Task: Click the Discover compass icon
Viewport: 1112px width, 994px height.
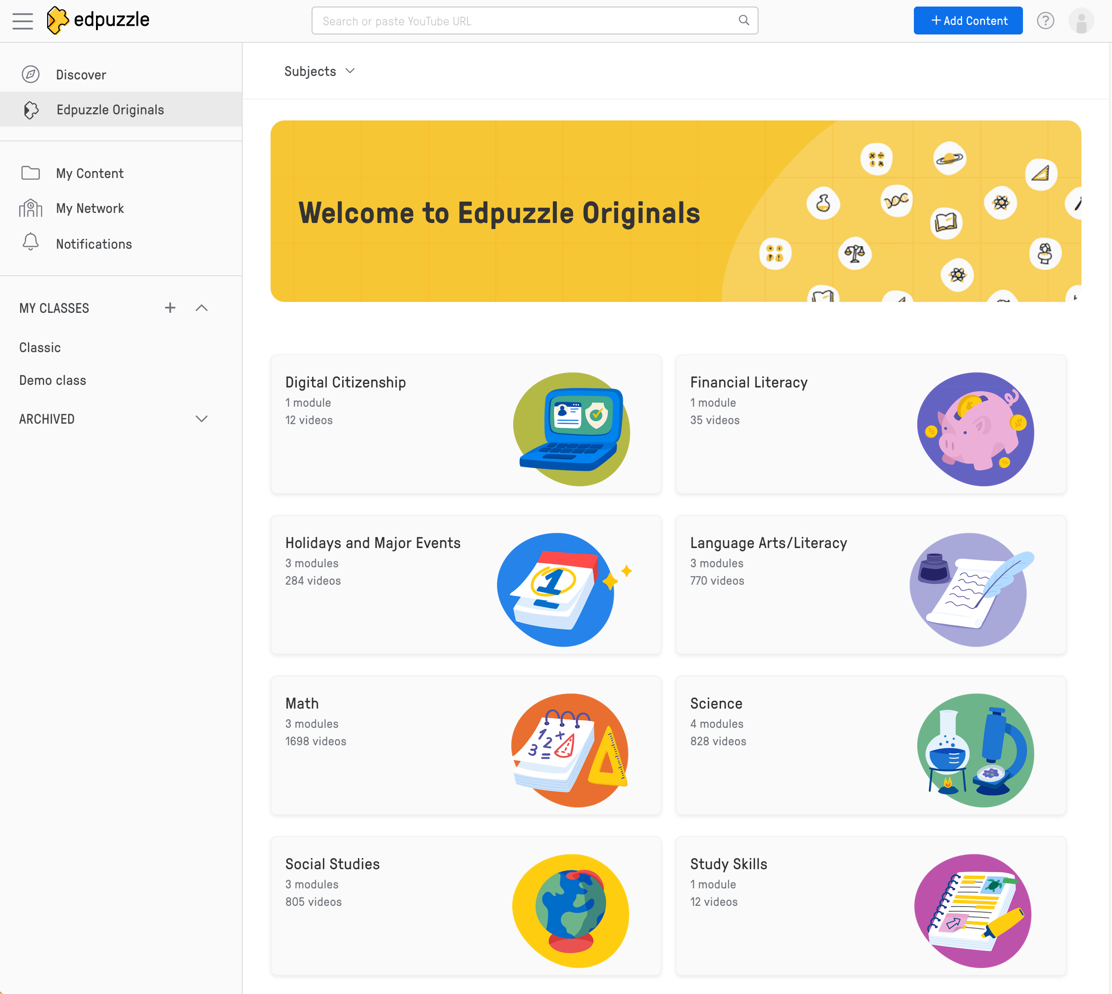Action: click(31, 74)
